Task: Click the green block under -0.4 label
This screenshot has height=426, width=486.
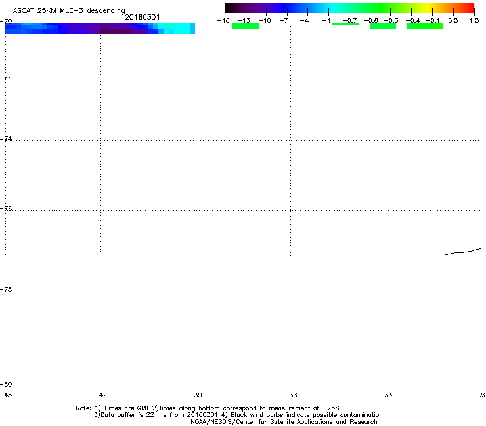Action: [425, 26]
